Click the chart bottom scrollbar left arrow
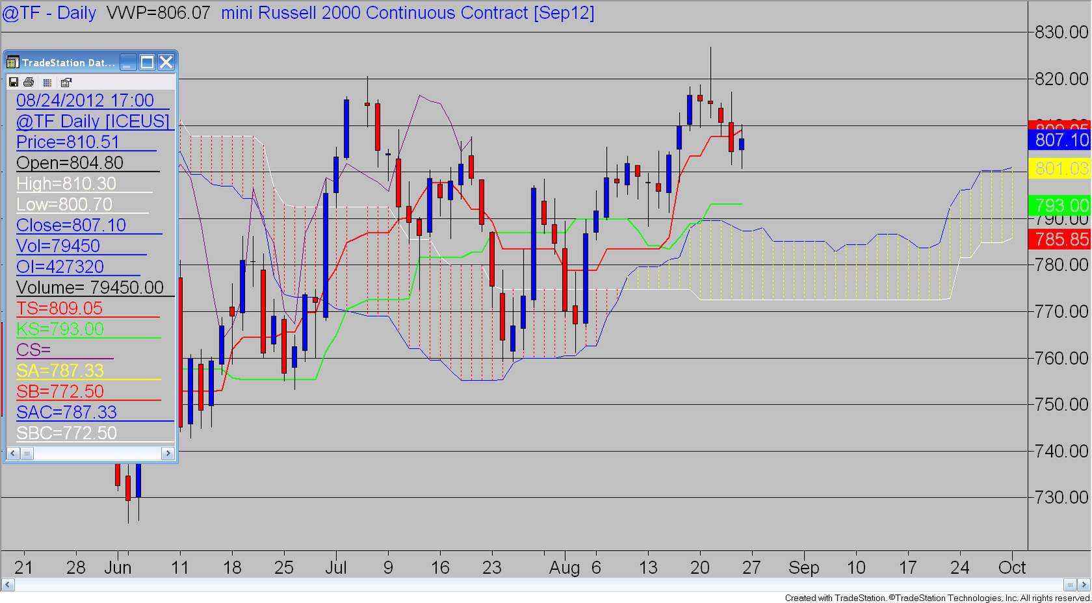The height and width of the screenshot is (603, 1092). point(8,584)
